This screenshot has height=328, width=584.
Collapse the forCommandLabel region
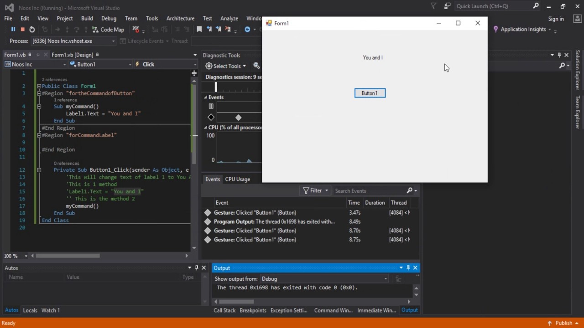point(39,135)
